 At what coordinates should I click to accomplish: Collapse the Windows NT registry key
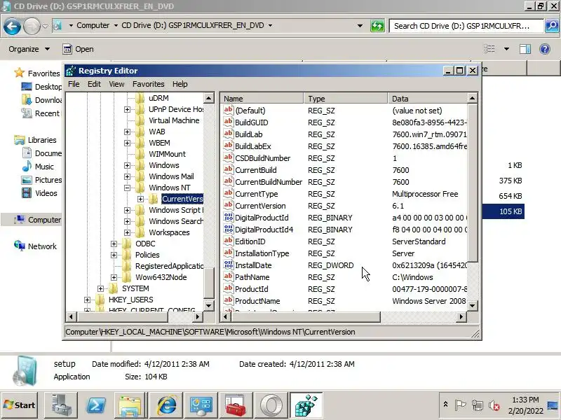[x=127, y=188]
